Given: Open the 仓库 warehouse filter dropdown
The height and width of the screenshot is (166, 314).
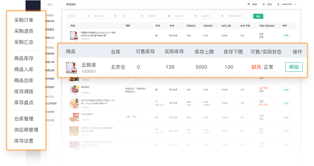Looking at the screenshot, I should point(132,16).
